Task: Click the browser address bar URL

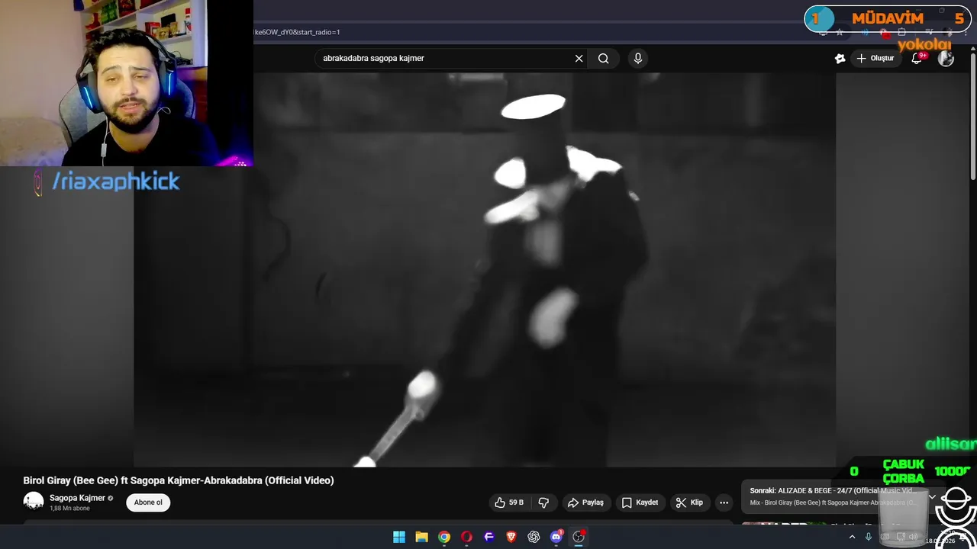Action: [x=297, y=32]
